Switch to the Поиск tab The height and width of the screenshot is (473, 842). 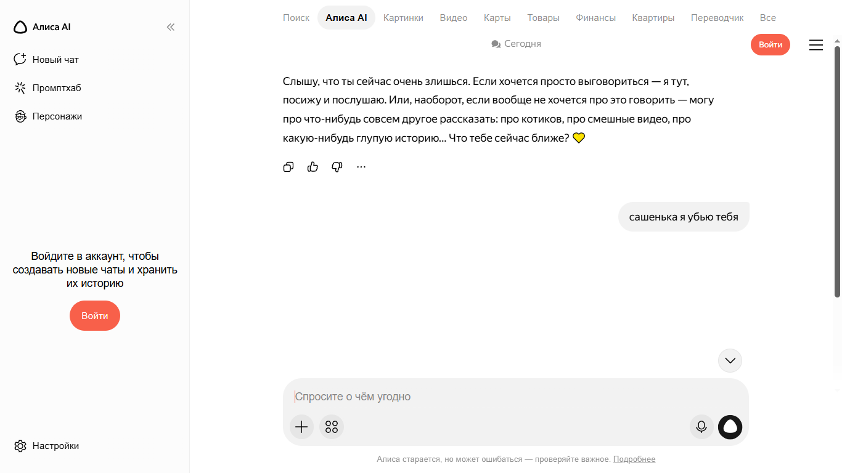coord(296,18)
